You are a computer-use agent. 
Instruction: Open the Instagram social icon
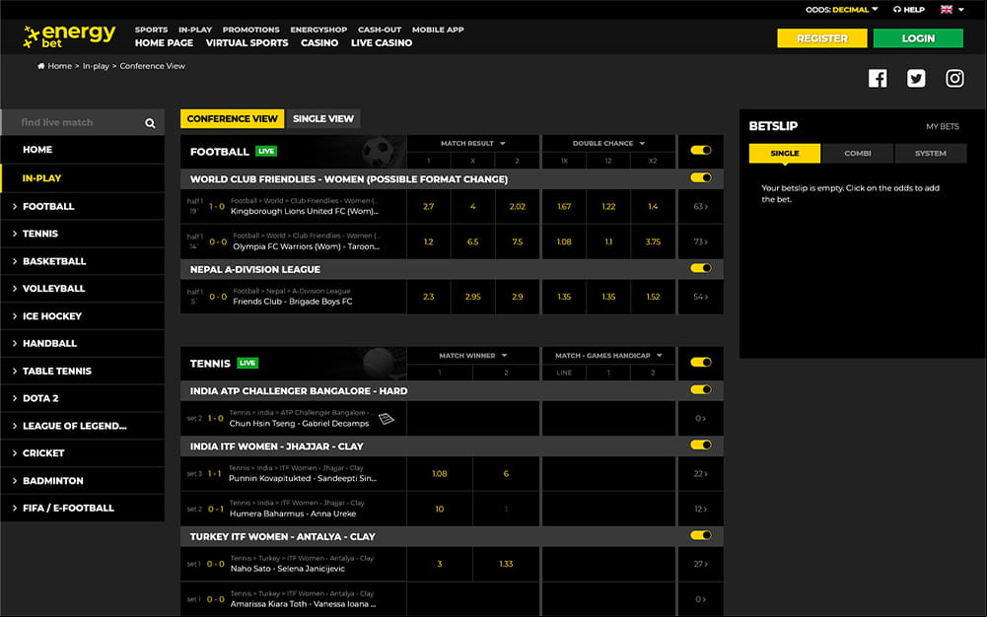coord(954,78)
